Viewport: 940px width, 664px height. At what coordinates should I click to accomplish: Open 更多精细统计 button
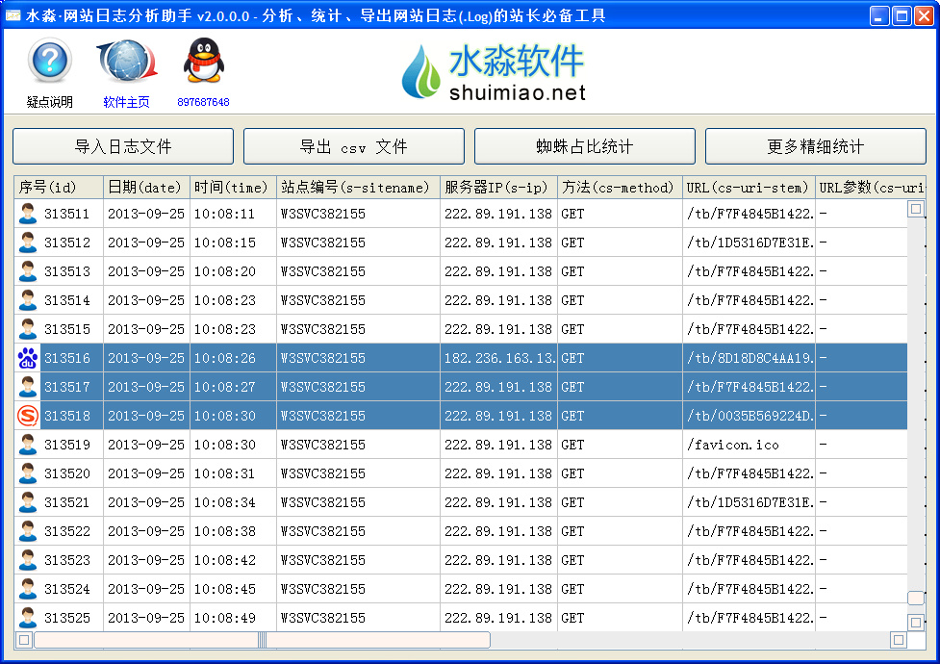click(x=815, y=145)
